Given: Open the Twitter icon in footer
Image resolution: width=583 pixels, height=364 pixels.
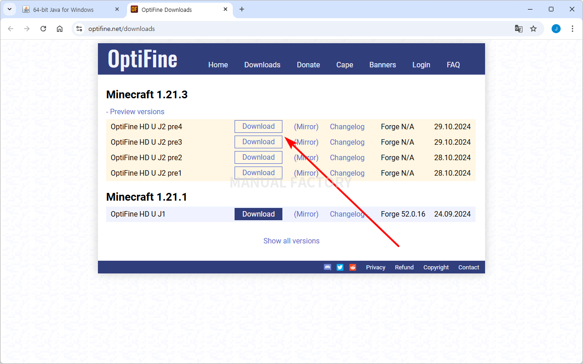Looking at the screenshot, I should click(340, 267).
